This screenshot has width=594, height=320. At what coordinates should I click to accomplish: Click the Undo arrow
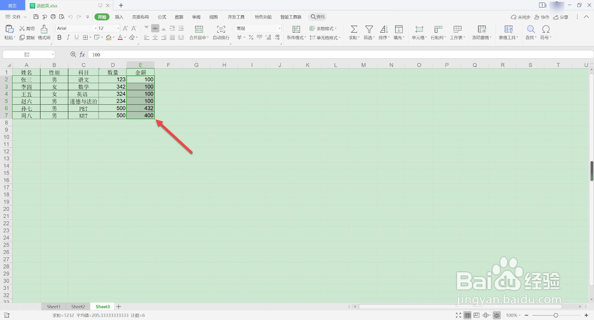70,17
